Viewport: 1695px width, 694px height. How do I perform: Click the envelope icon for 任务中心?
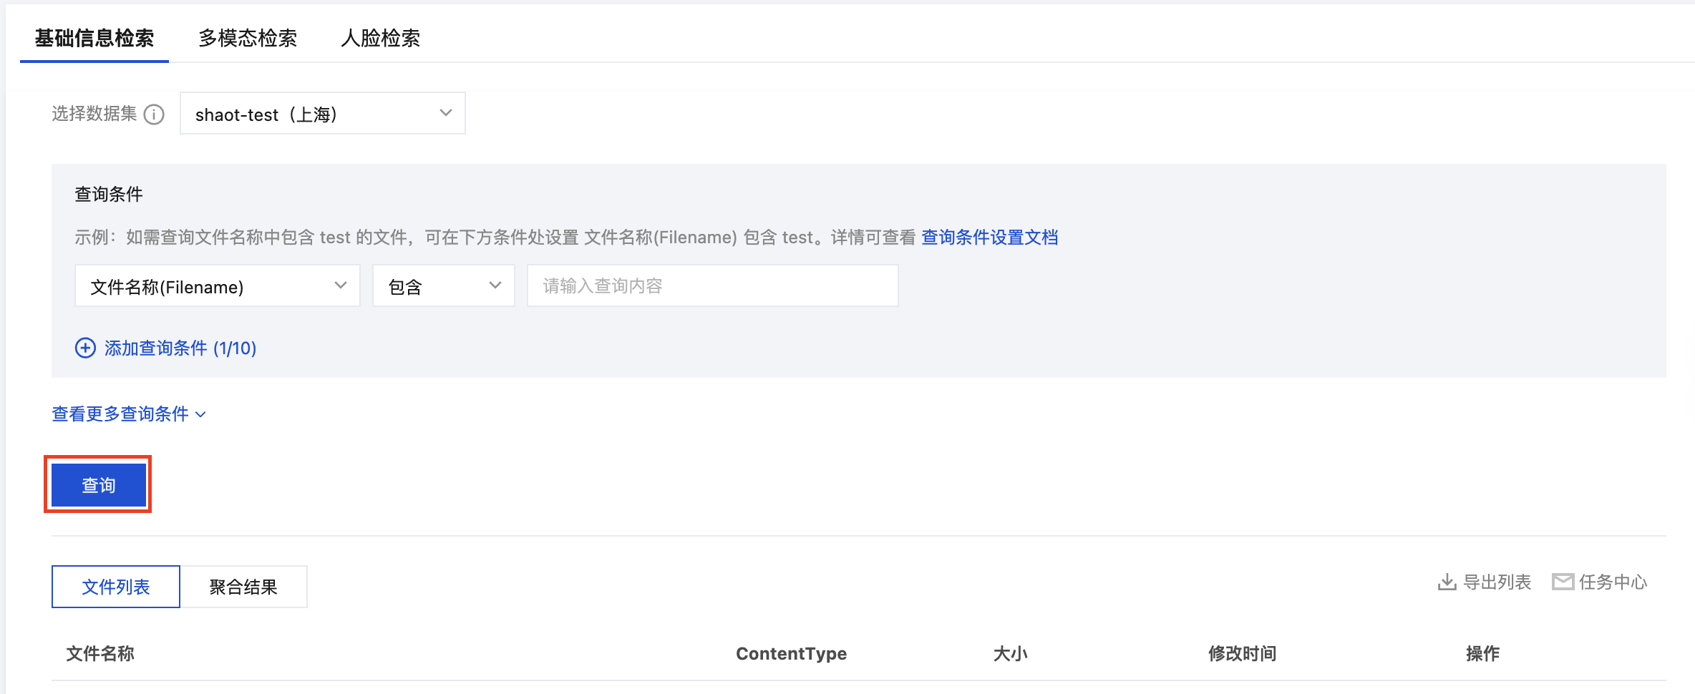[x=1563, y=582]
